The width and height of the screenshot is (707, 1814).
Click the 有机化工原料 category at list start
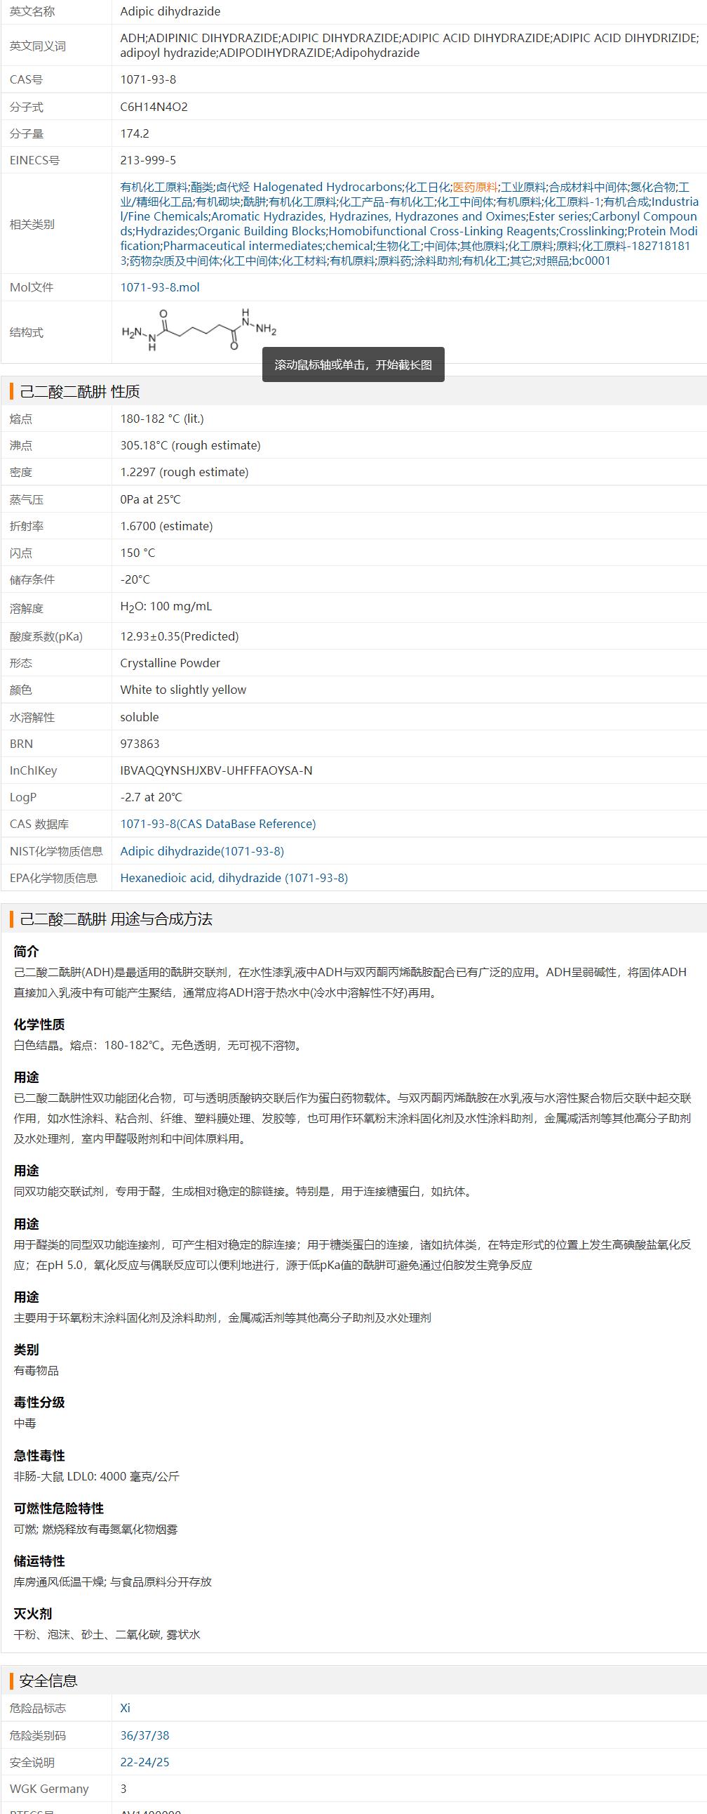tap(154, 188)
